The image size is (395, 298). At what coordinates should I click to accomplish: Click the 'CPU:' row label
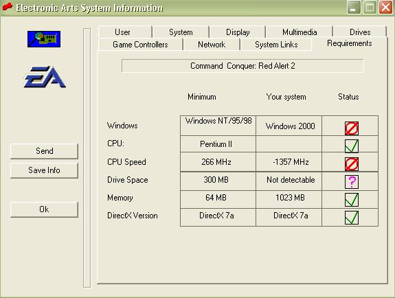(115, 144)
